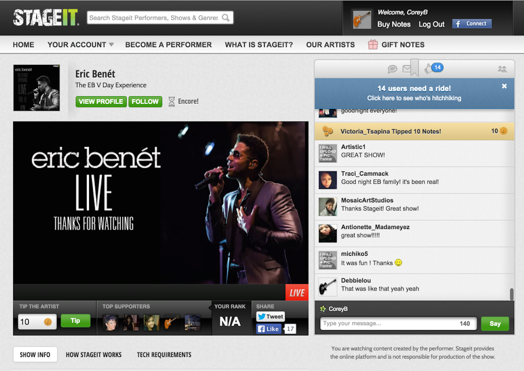Click the N/A value under Your Rank

(x=230, y=322)
